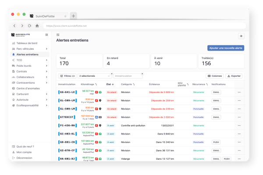The height and width of the screenshot is (175, 263).
Task: Open the '2 sélectionnés' dropdown
Action: pos(94,76)
